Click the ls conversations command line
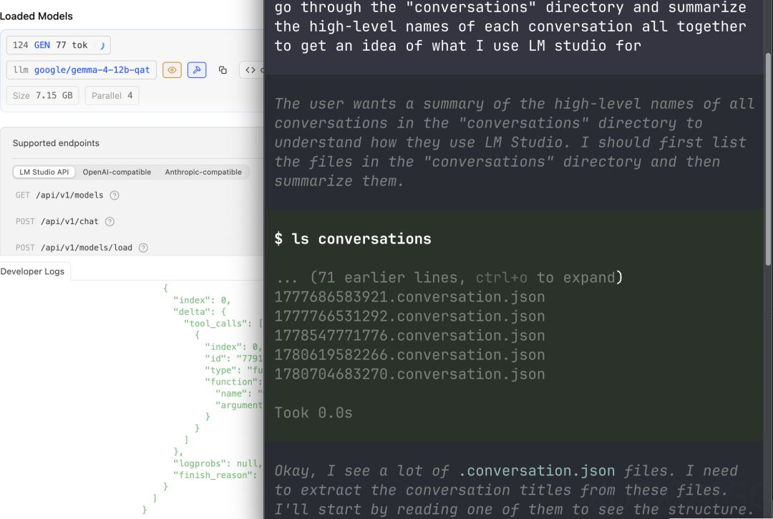Viewport: 773px width, 519px height. click(353, 239)
